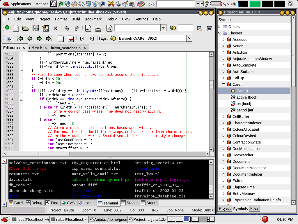Switch to the Build output tab
This screenshot has width=298, height=224.
tap(16, 203)
